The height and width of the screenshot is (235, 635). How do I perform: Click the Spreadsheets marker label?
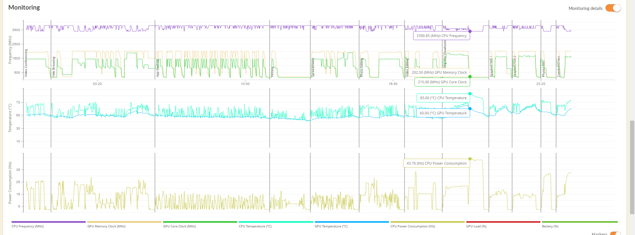(313, 67)
